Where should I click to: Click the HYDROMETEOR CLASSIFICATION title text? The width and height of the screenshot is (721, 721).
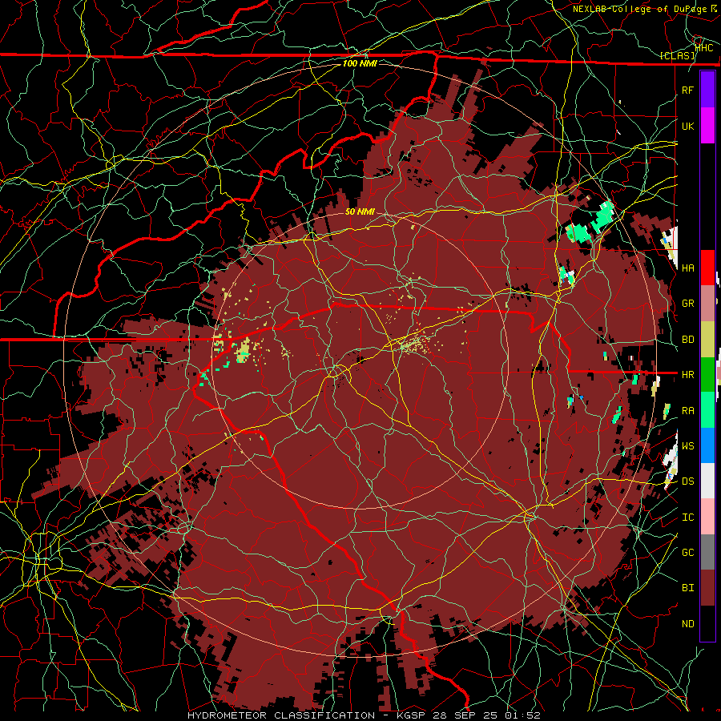pos(281,715)
